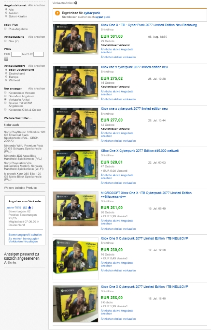This screenshot has width=211, height=330.
Task: Select the Auktion format radio button
Action: 6,13
